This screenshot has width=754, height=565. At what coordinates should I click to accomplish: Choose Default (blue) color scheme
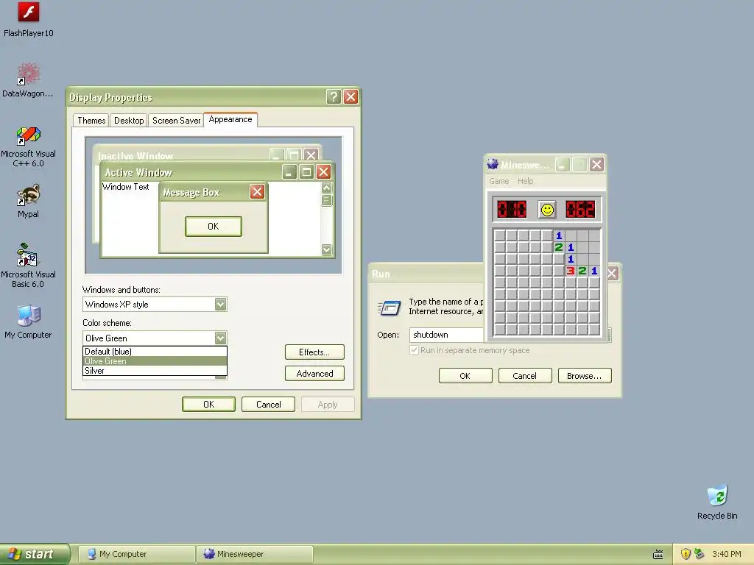point(155,352)
